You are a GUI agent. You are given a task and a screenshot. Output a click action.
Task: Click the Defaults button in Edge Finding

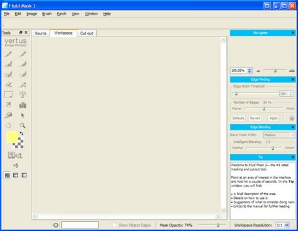238,118
